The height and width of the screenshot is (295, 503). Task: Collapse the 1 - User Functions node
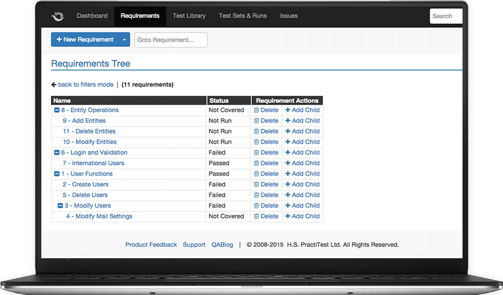pyautogui.click(x=57, y=174)
